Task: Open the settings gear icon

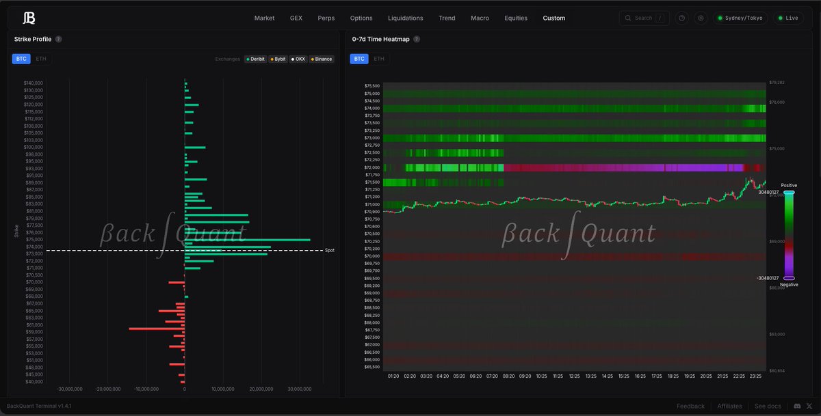Action: pos(701,18)
